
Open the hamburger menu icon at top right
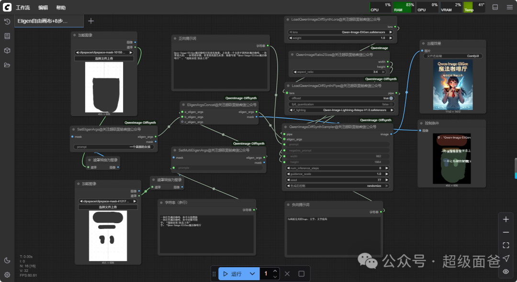click(509, 7)
